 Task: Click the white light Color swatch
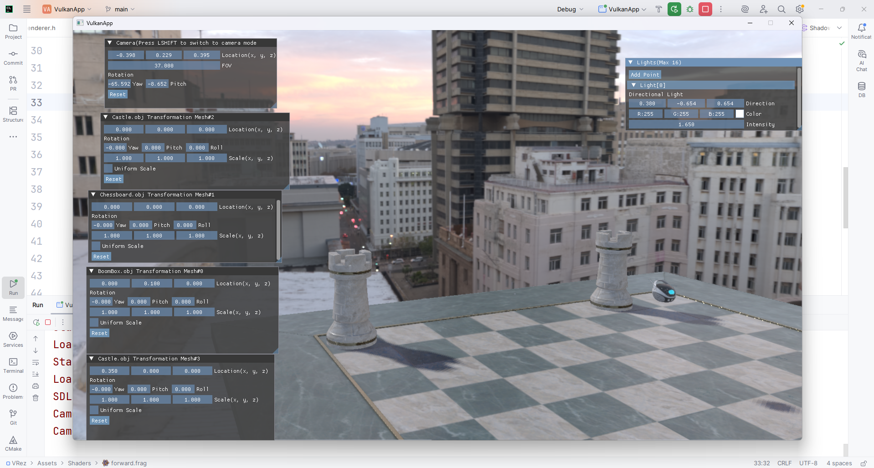(x=740, y=114)
